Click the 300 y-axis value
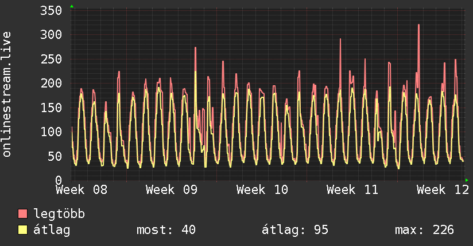Image resolution: width=473 pixels, height=246 pixels. 51,34
